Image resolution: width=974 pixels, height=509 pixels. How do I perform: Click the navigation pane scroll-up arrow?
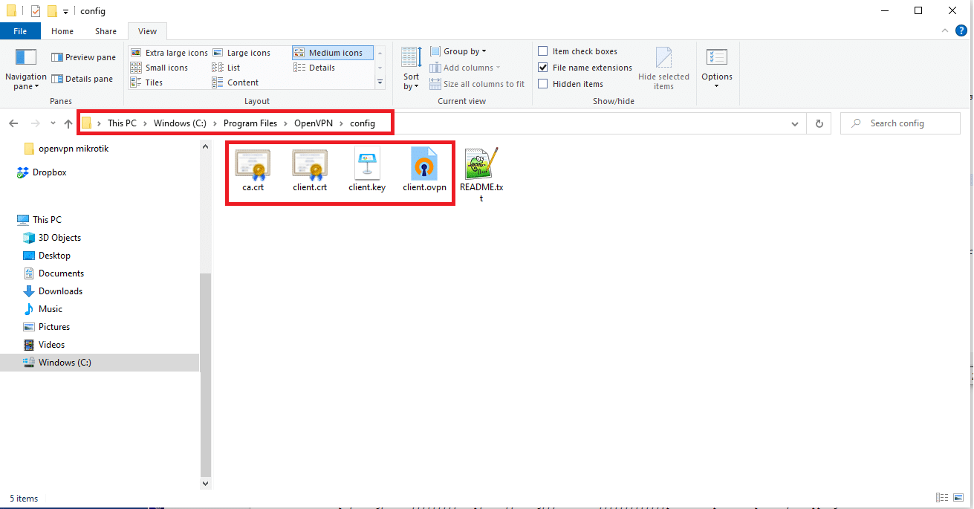[206, 146]
